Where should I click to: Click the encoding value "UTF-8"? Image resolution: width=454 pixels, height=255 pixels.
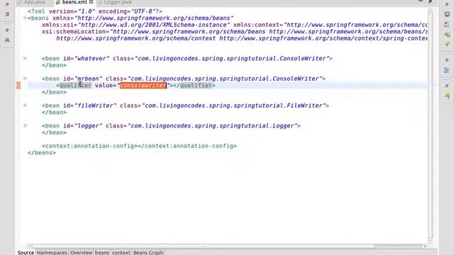[x=143, y=11]
